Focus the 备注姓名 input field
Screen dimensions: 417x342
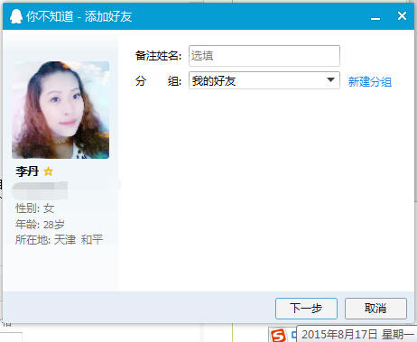[264, 56]
